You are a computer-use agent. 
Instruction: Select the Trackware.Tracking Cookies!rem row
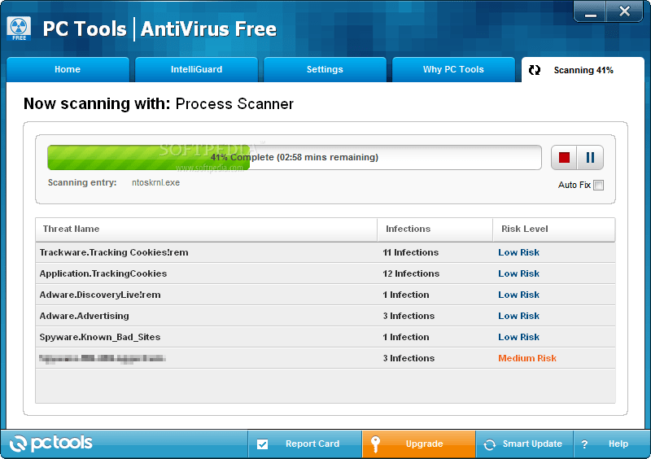click(325, 252)
